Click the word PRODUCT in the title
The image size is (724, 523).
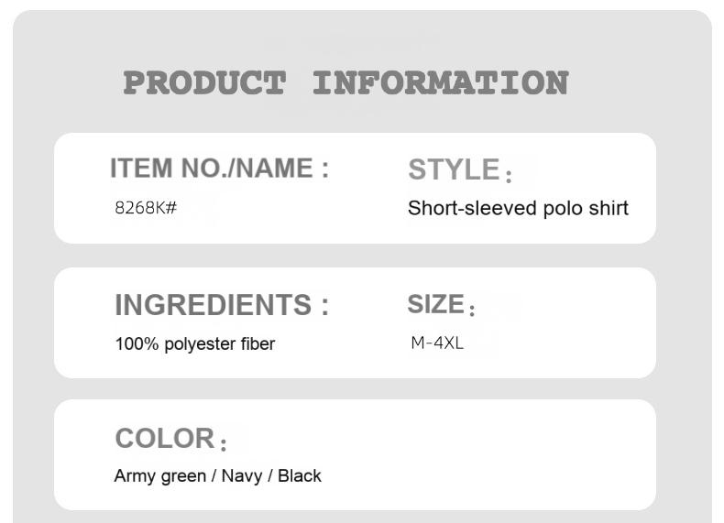tap(203, 83)
